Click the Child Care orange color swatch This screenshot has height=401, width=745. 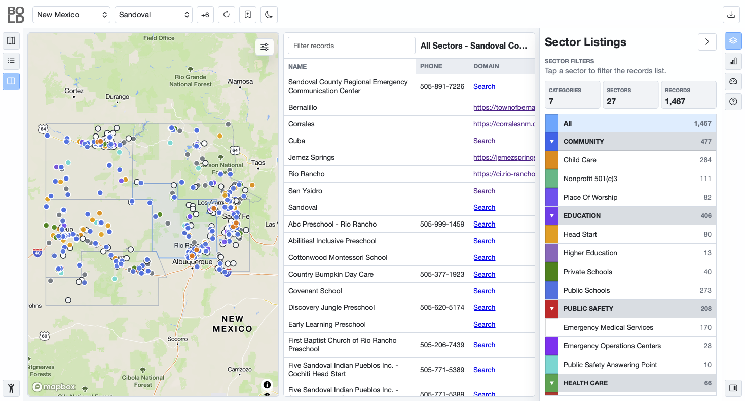(x=552, y=160)
